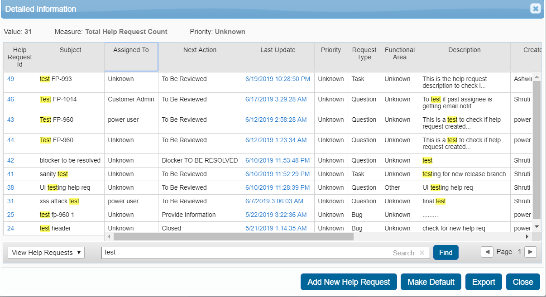
Task: Focus the search text field containing test
Action: pyautogui.click(x=244, y=253)
